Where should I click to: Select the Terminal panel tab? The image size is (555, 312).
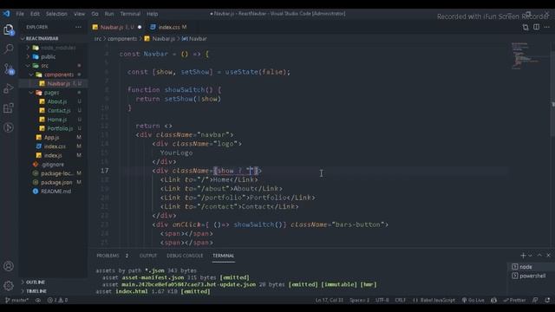tap(223, 256)
